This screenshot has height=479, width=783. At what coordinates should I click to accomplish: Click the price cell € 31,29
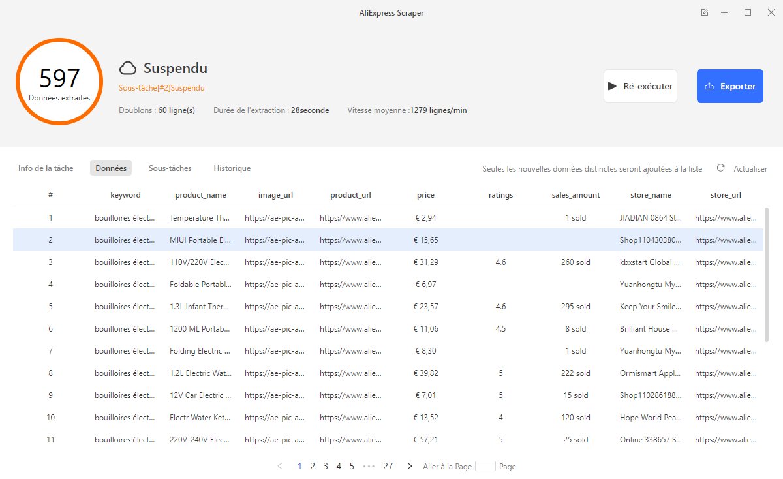(425, 262)
